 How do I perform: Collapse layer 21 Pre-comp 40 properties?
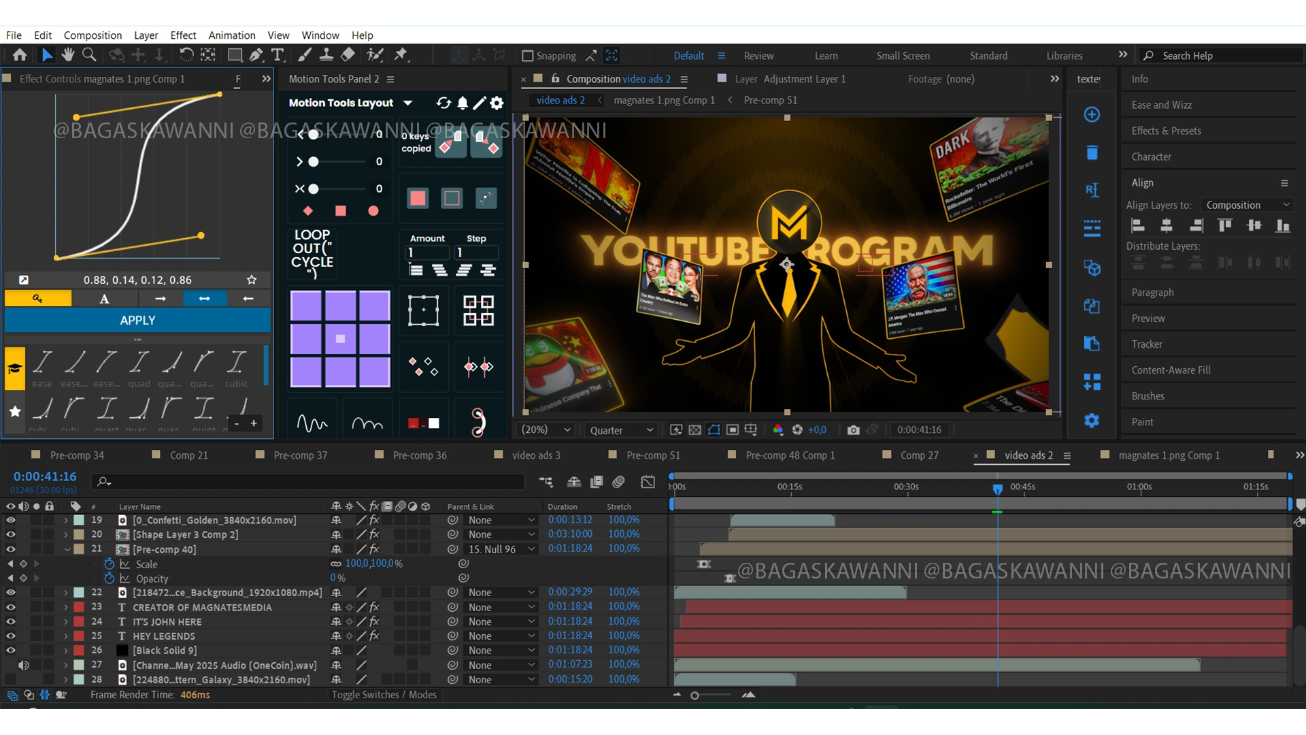pos(67,549)
